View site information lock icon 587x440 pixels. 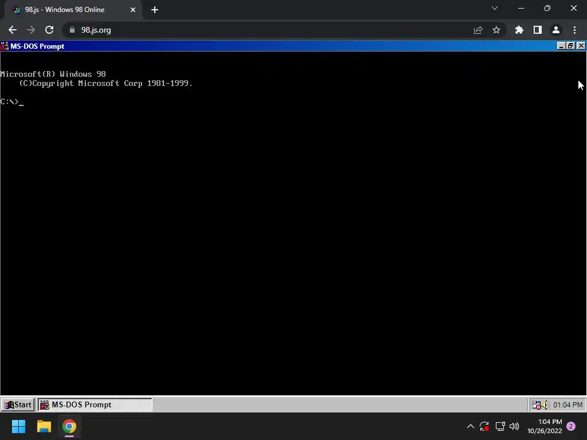[72, 30]
